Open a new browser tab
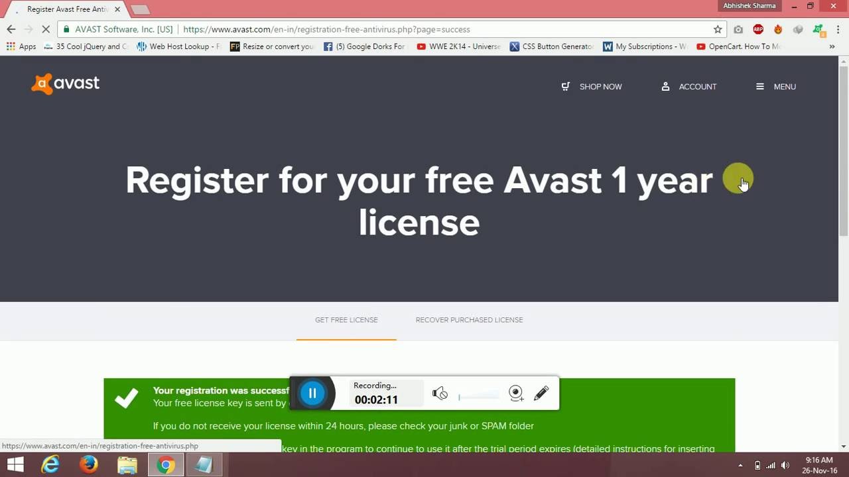 (140, 10)
